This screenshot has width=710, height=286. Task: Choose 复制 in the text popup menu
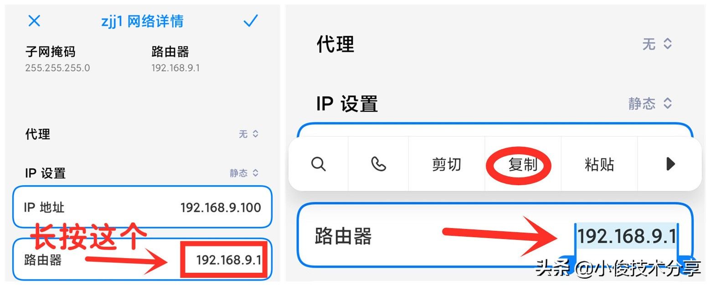coord(523,164)
